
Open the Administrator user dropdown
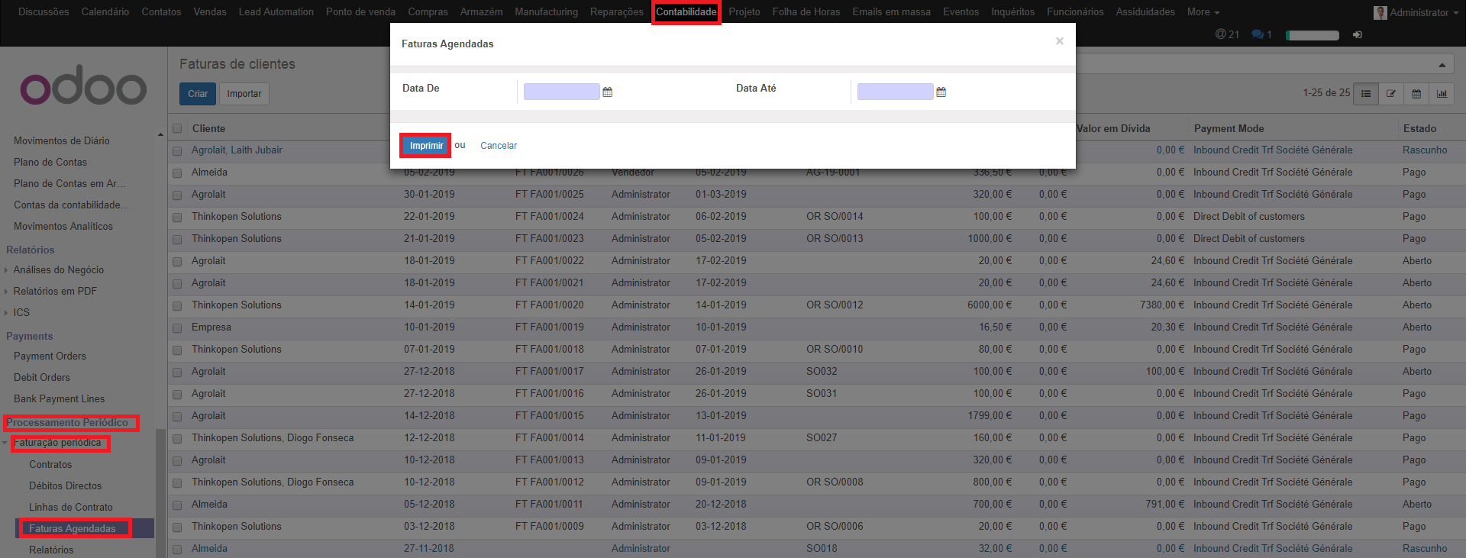tap(1416, 12)
